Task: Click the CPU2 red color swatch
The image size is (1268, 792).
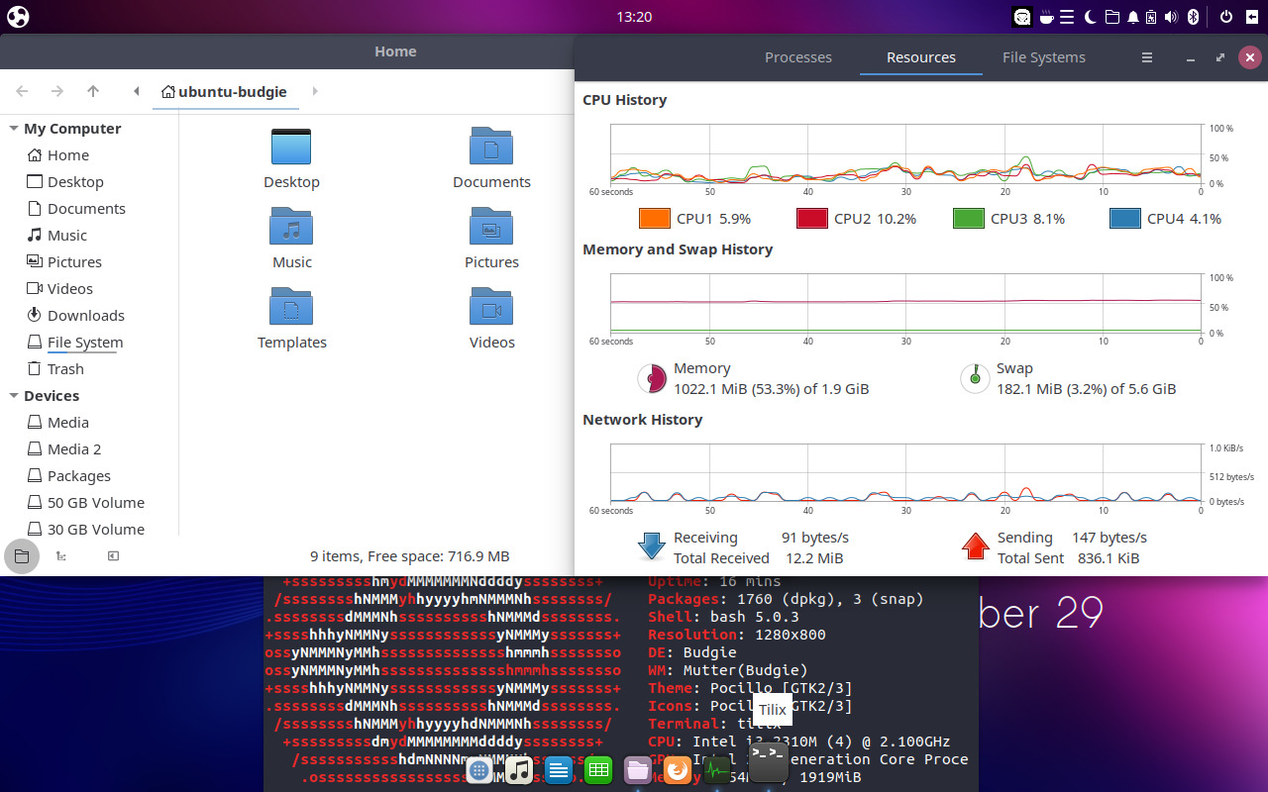Action: click(811, 218)
